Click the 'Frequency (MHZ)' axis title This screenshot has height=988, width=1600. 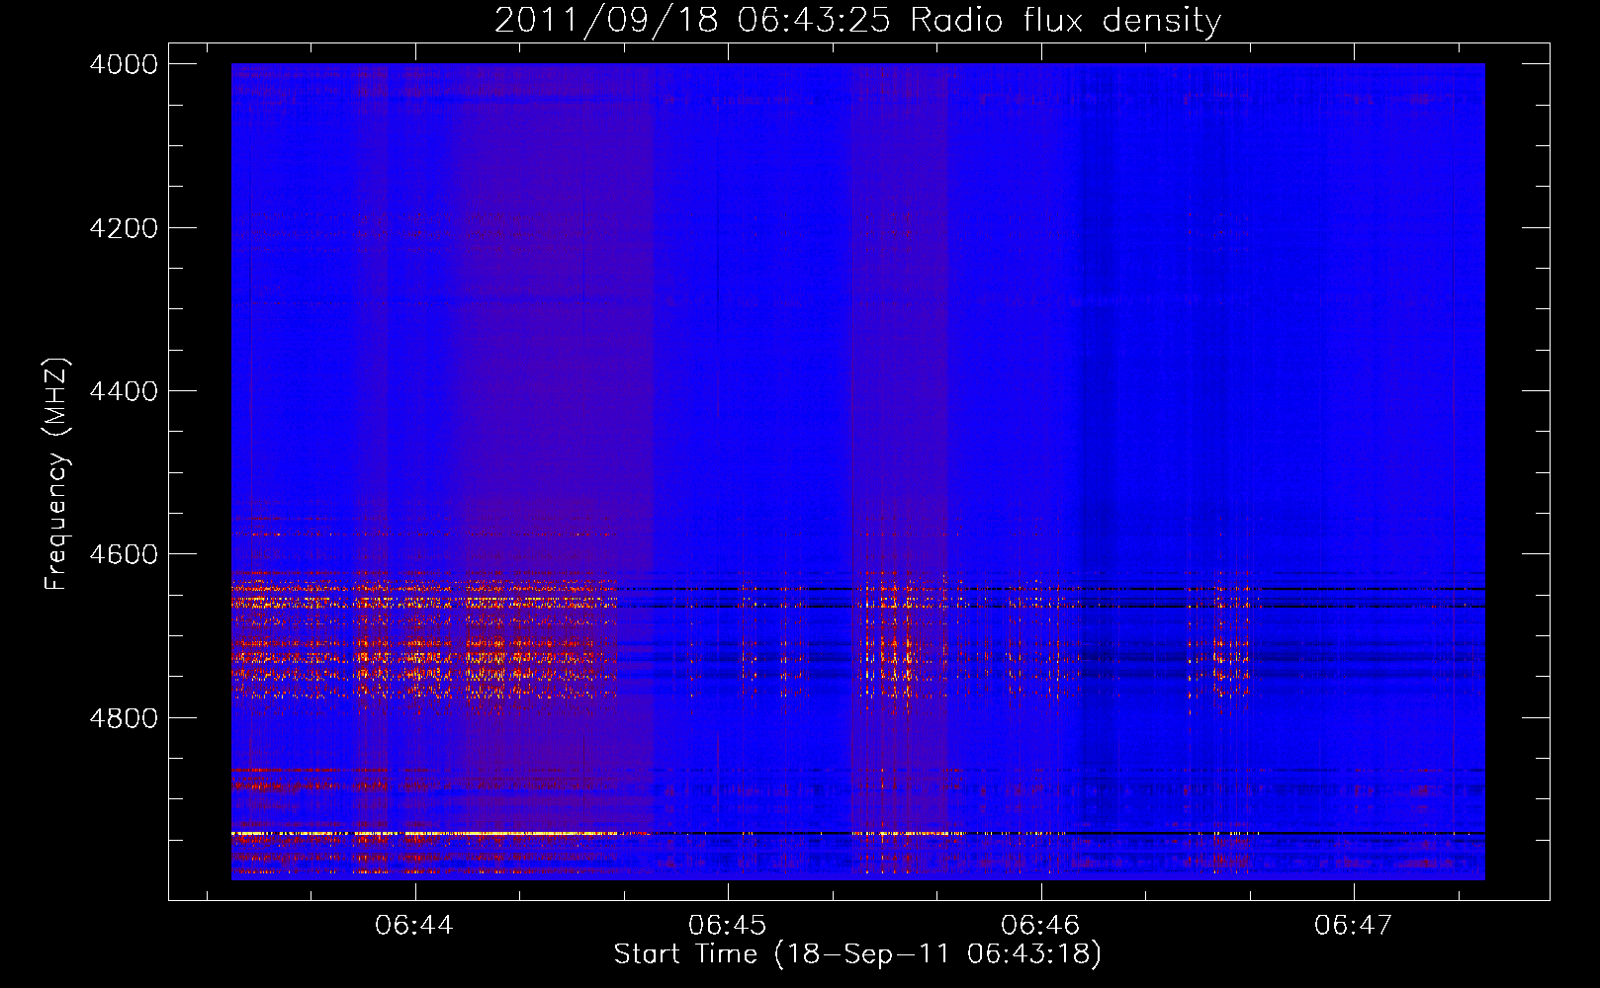coord(56,474)
